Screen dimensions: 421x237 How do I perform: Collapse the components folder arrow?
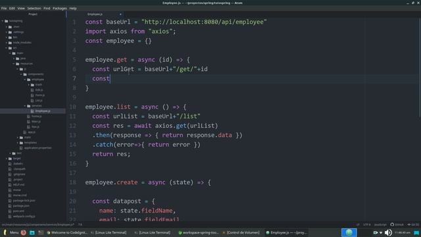point(22,74)
